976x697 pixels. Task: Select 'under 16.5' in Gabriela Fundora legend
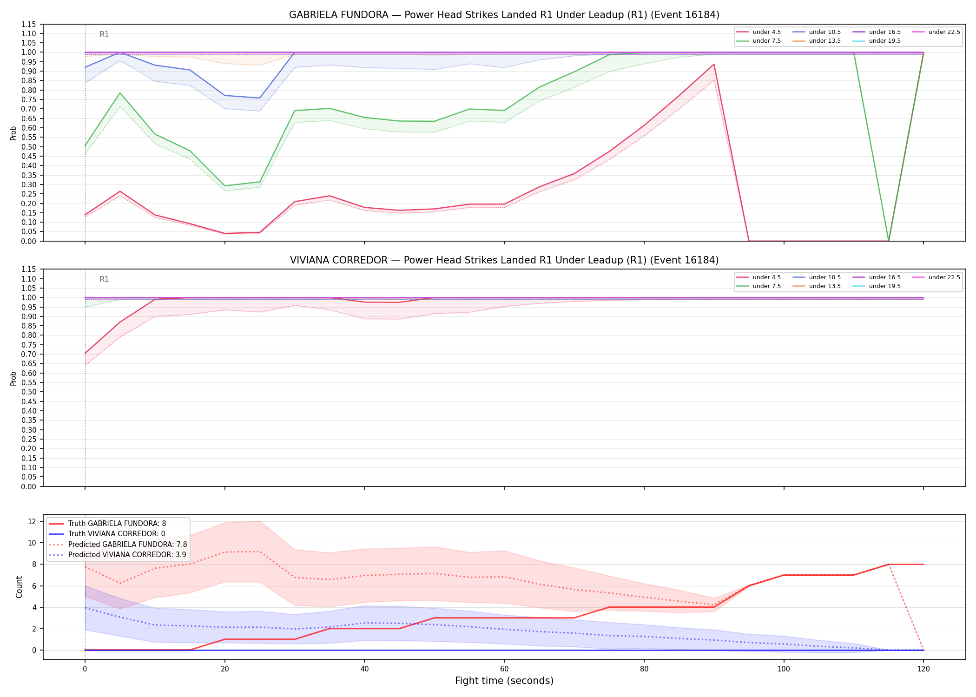877,32
